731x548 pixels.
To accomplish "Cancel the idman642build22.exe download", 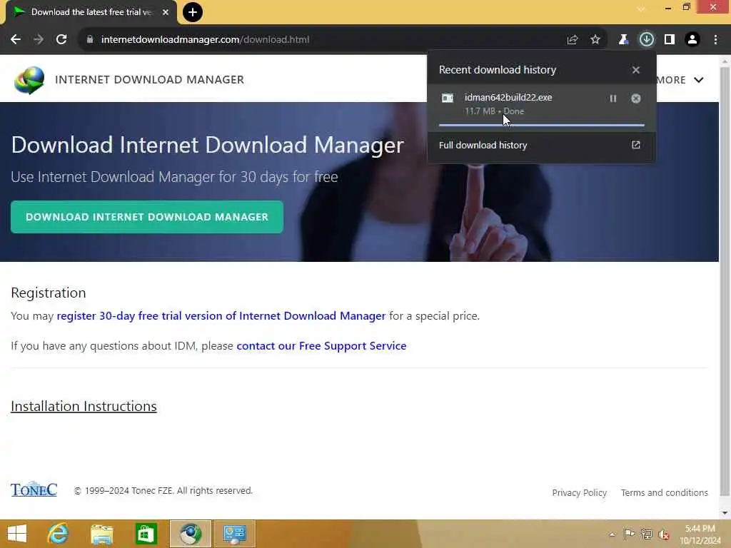I will (636, 98).
